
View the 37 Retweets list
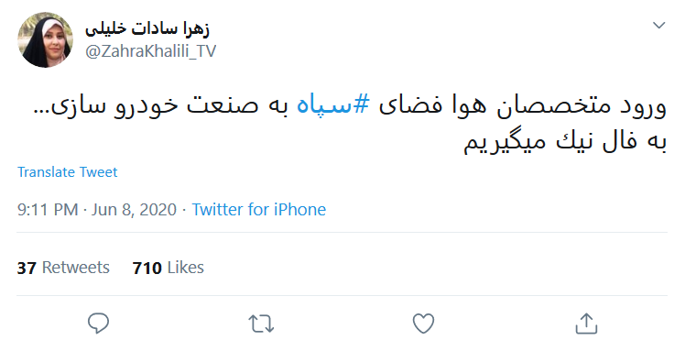coord(63,268)
